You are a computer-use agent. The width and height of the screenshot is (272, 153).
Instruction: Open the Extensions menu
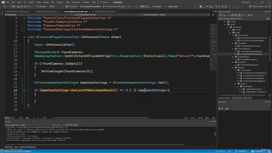click(76, 2)
